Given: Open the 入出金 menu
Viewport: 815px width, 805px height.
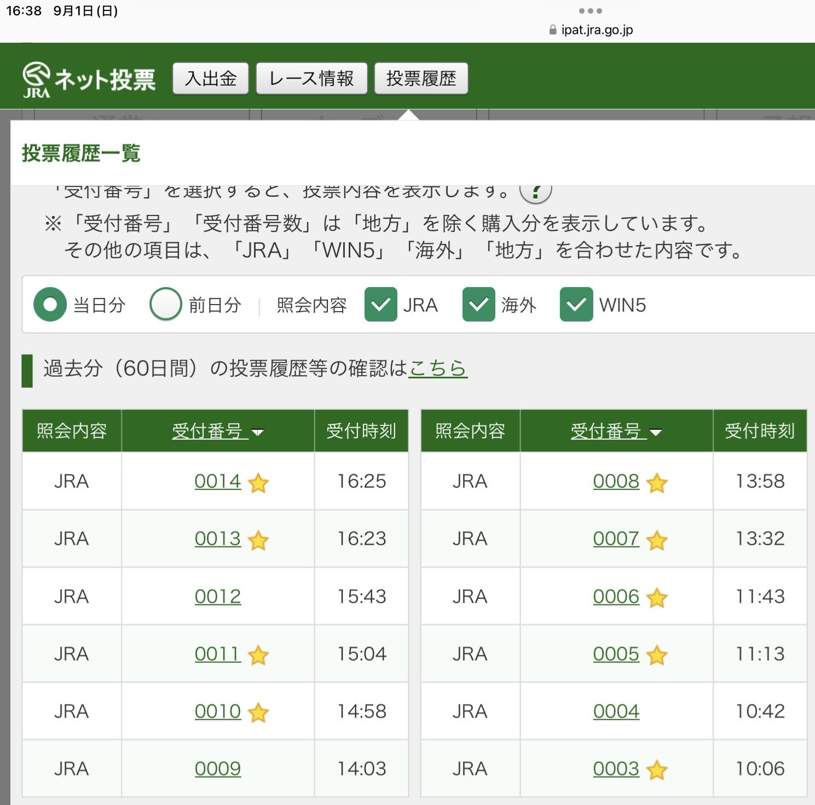Looking at the screenshot, I should (x=211, y=79).
